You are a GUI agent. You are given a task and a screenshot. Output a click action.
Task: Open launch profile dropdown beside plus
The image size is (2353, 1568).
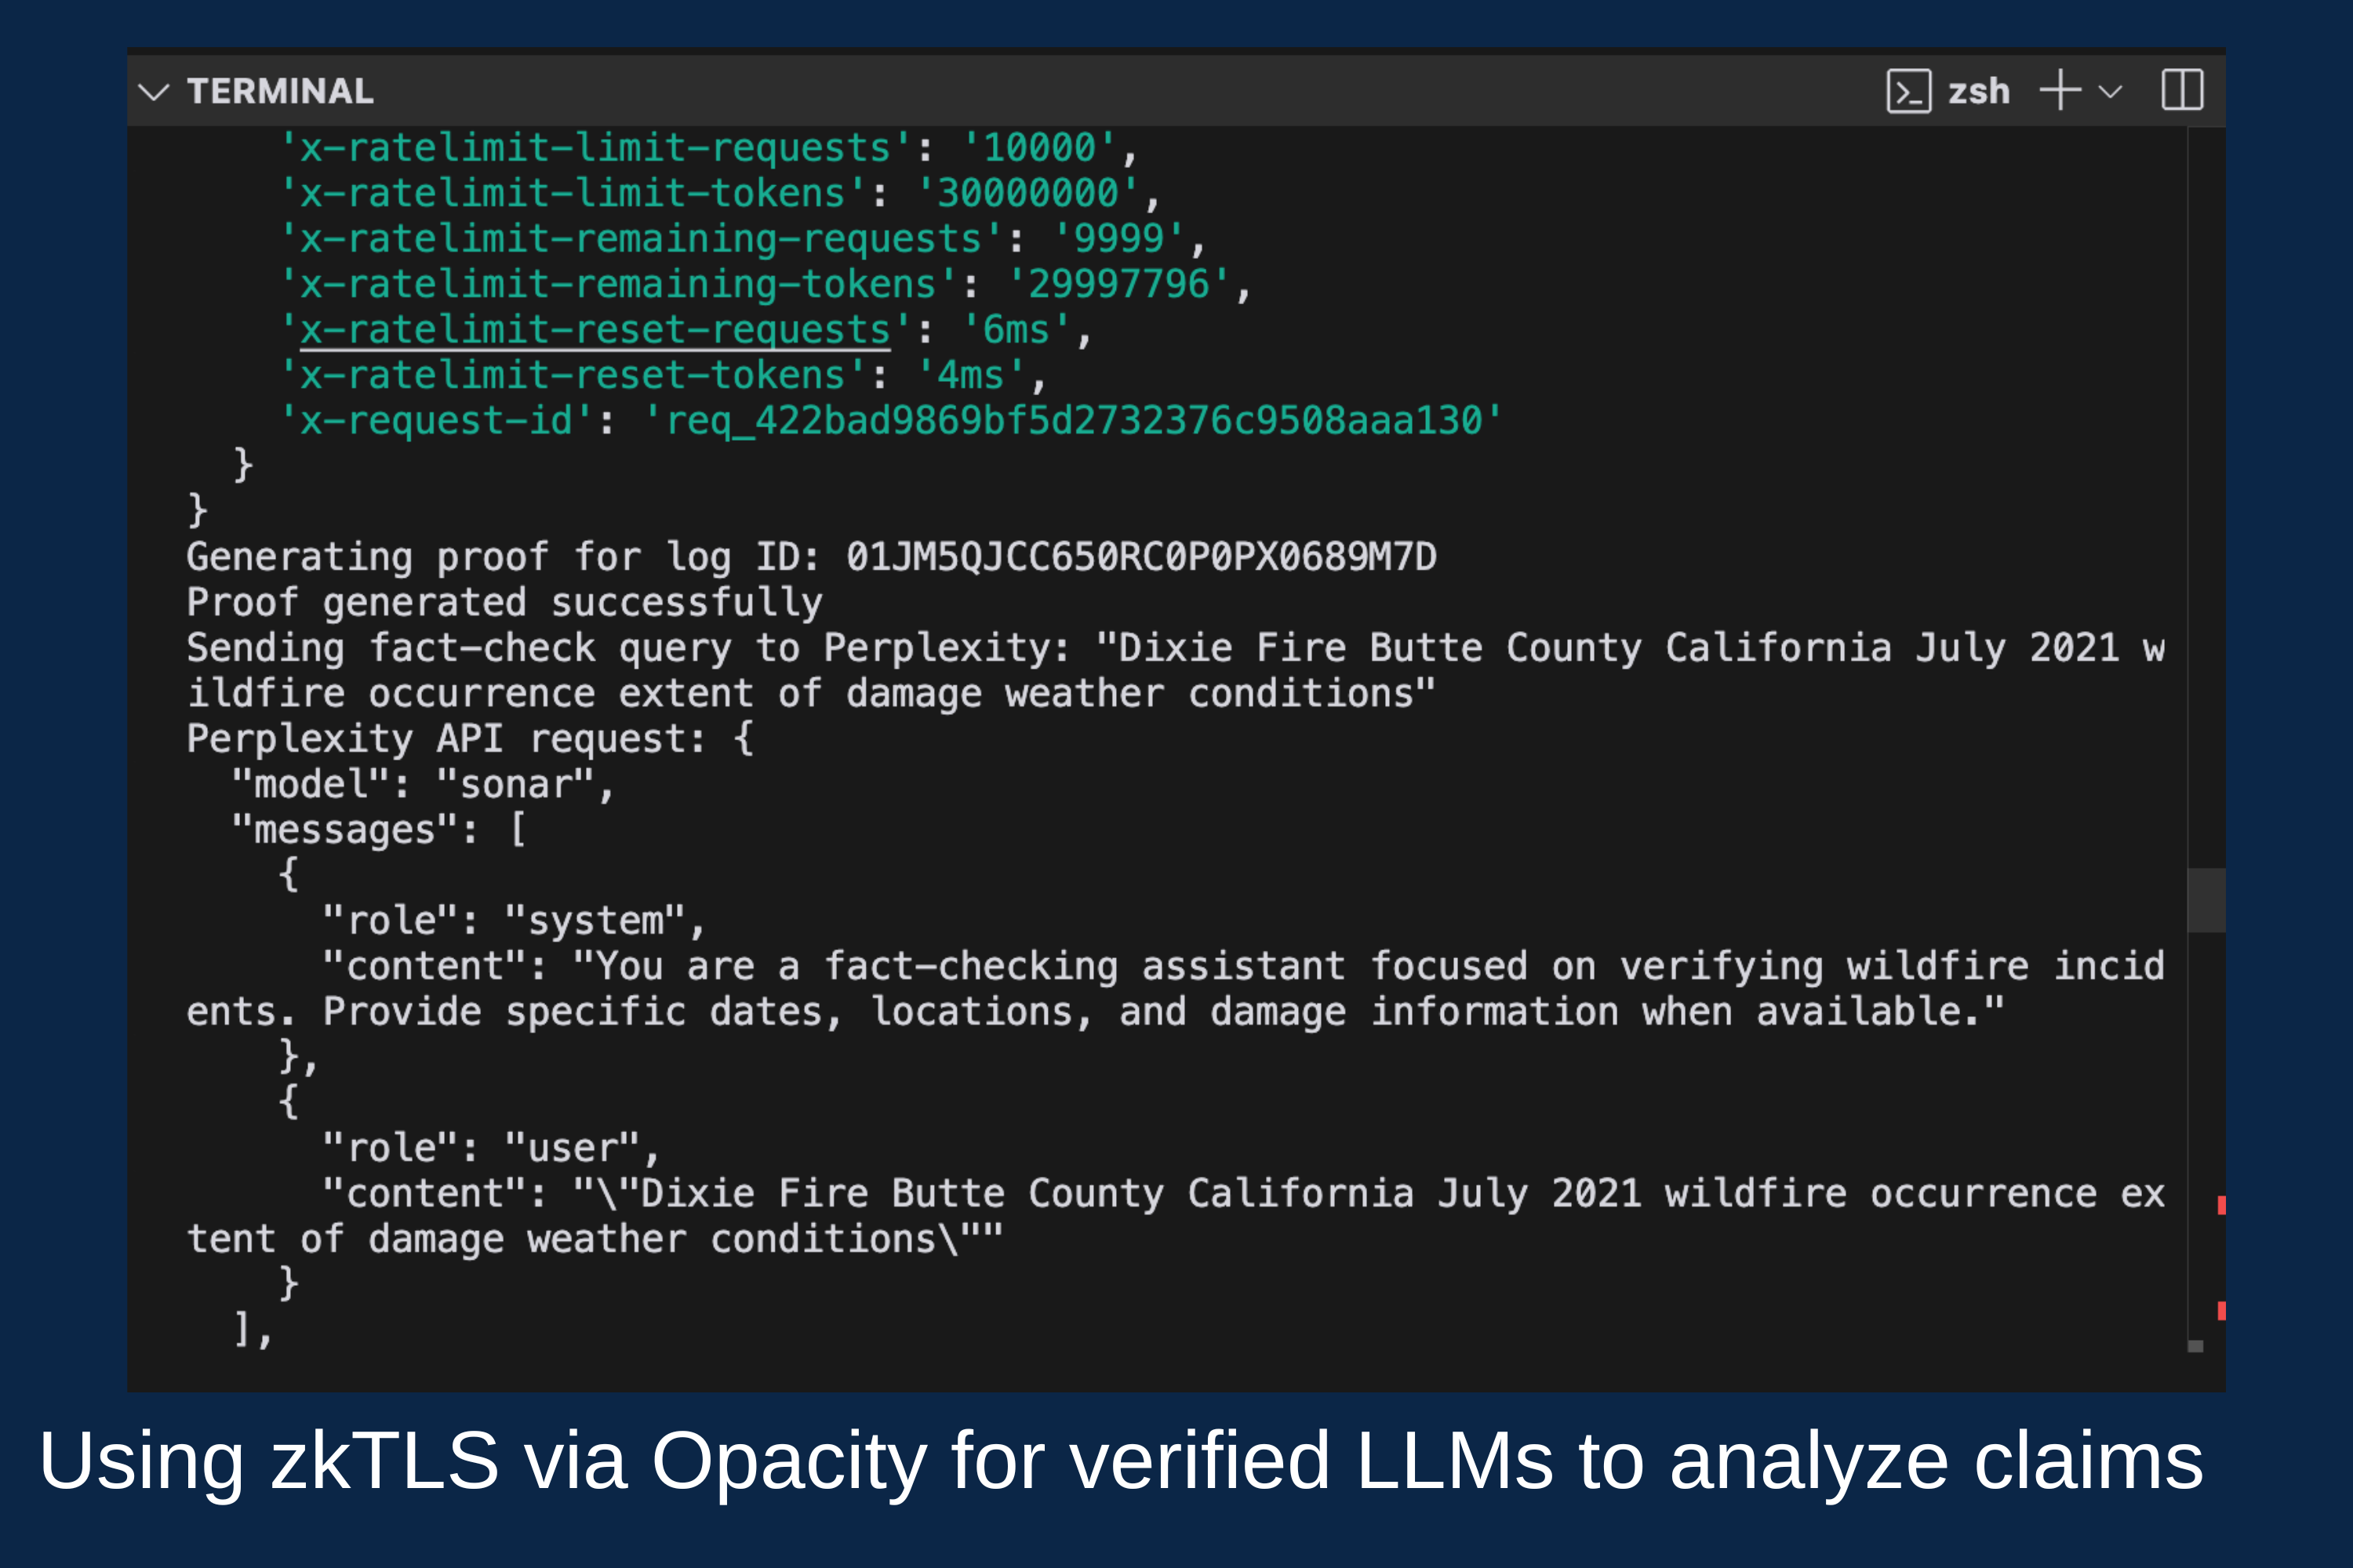coord(2111,92)
